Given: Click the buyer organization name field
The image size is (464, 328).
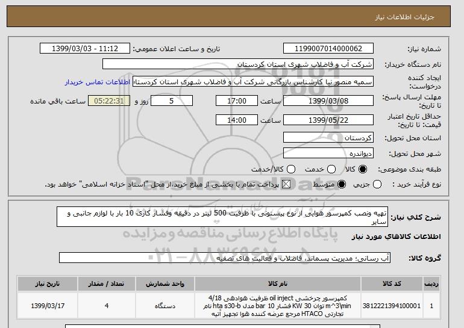Looking at the screenshot, I should click(238, 64).
